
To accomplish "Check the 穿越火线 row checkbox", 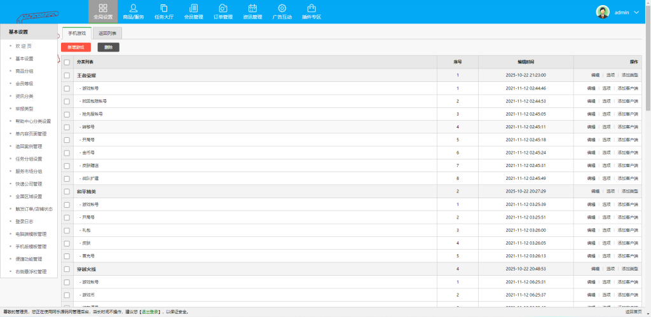I will point(67,269).
